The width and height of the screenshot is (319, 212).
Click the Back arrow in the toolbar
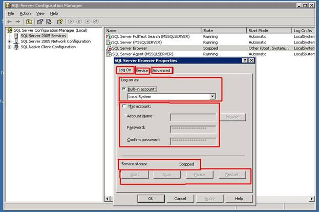point(9,22)
